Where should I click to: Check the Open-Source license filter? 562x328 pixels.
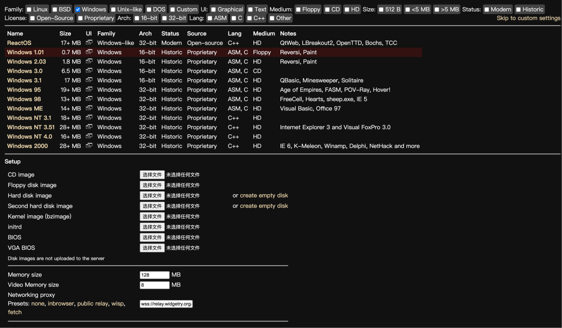[32, 18]
